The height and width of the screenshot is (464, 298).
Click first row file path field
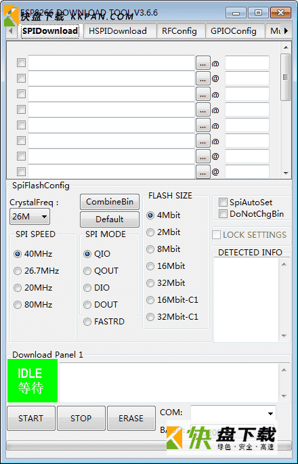111,63
